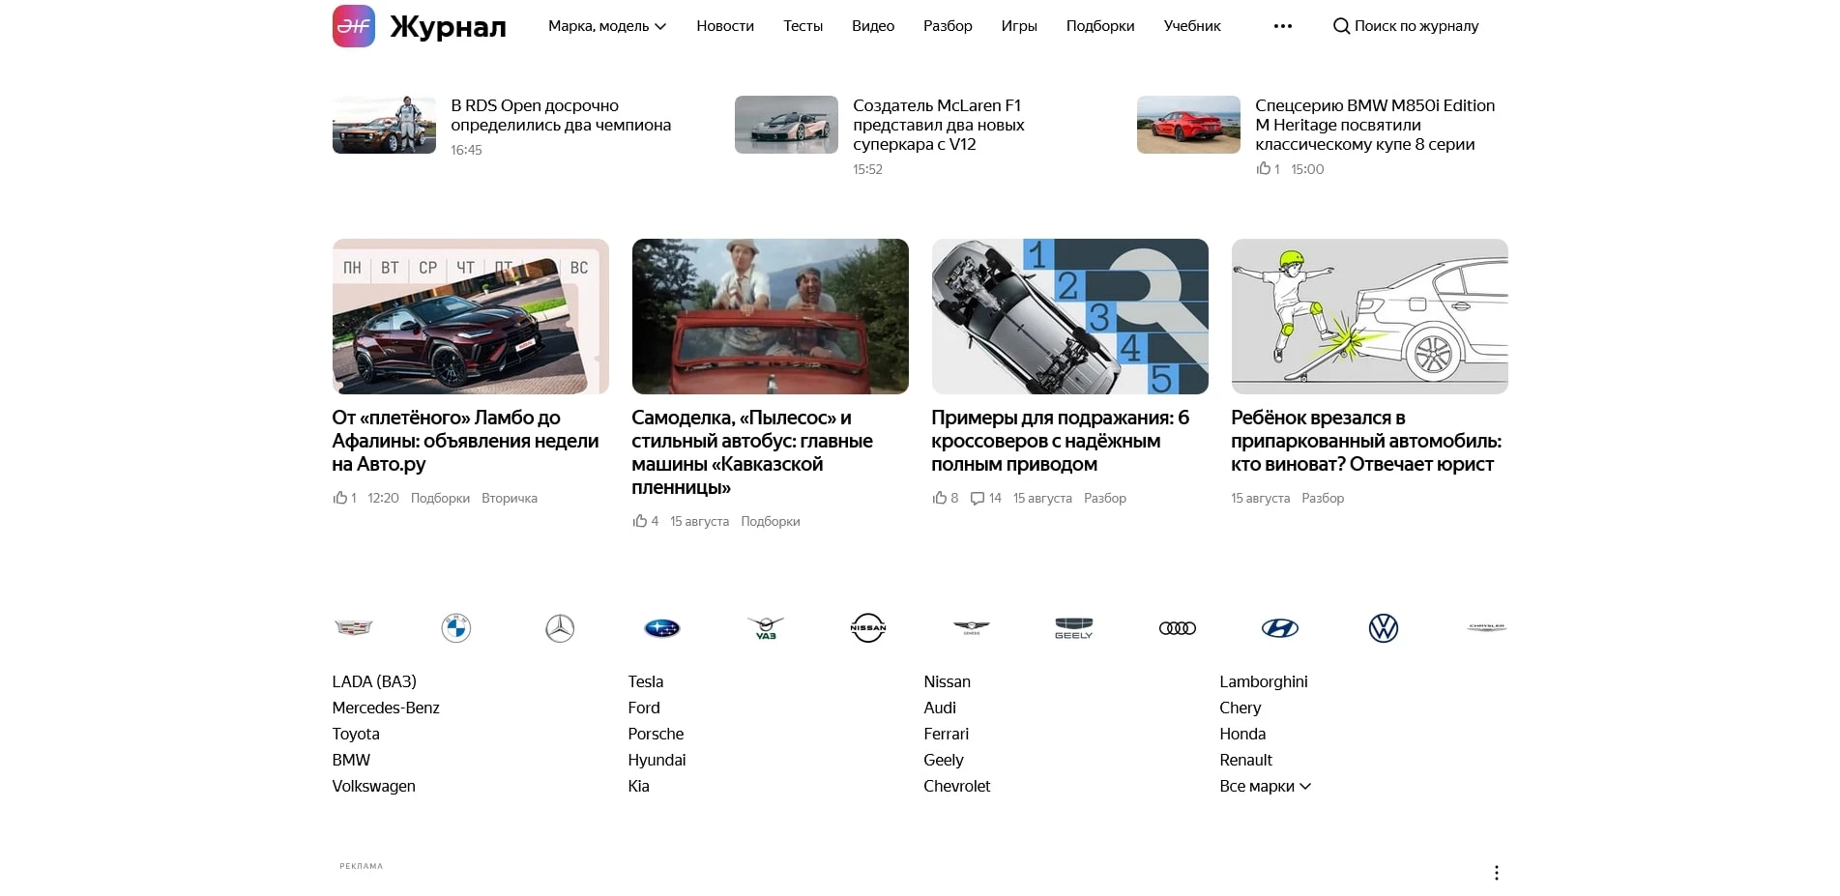Click the Subaru logo icon

[659, 627]
